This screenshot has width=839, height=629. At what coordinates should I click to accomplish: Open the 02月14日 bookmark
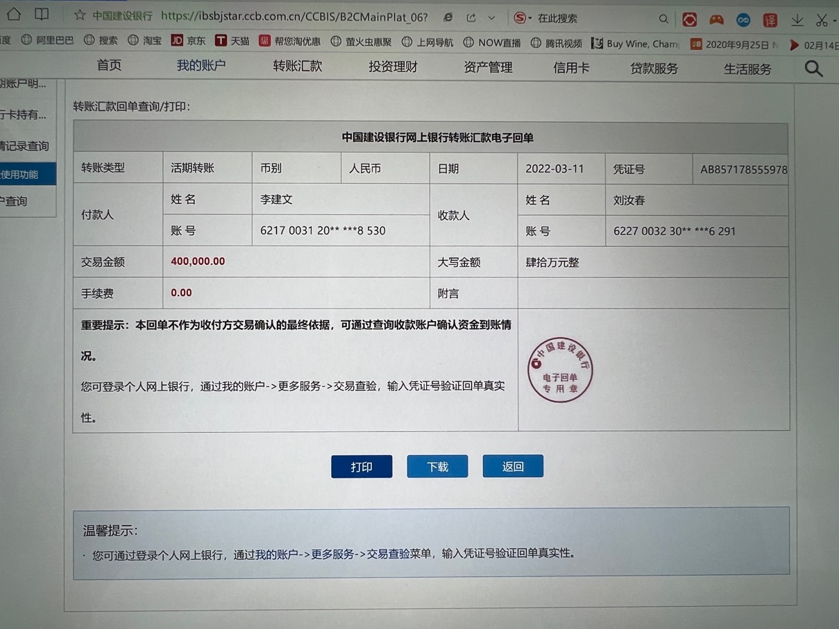tap(813, 46)
